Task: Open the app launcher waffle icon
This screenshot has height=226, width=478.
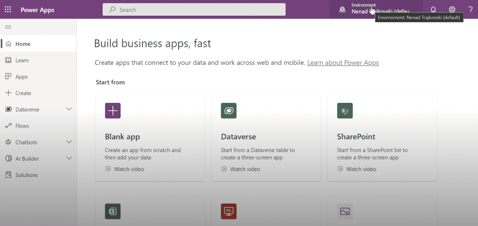Action: 8,9
